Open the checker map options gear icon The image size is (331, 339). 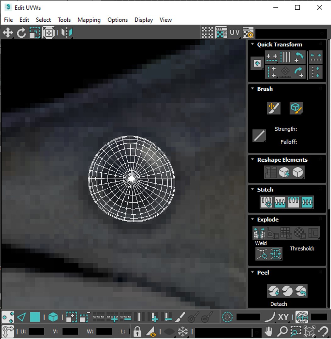tap(248, 33)
